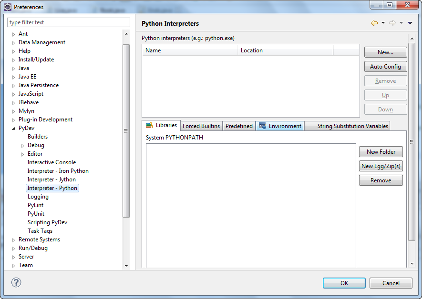This screenshot has width=422, height=299.
Task: Click the forward navigation arrow icon
Action: (391, 22)
